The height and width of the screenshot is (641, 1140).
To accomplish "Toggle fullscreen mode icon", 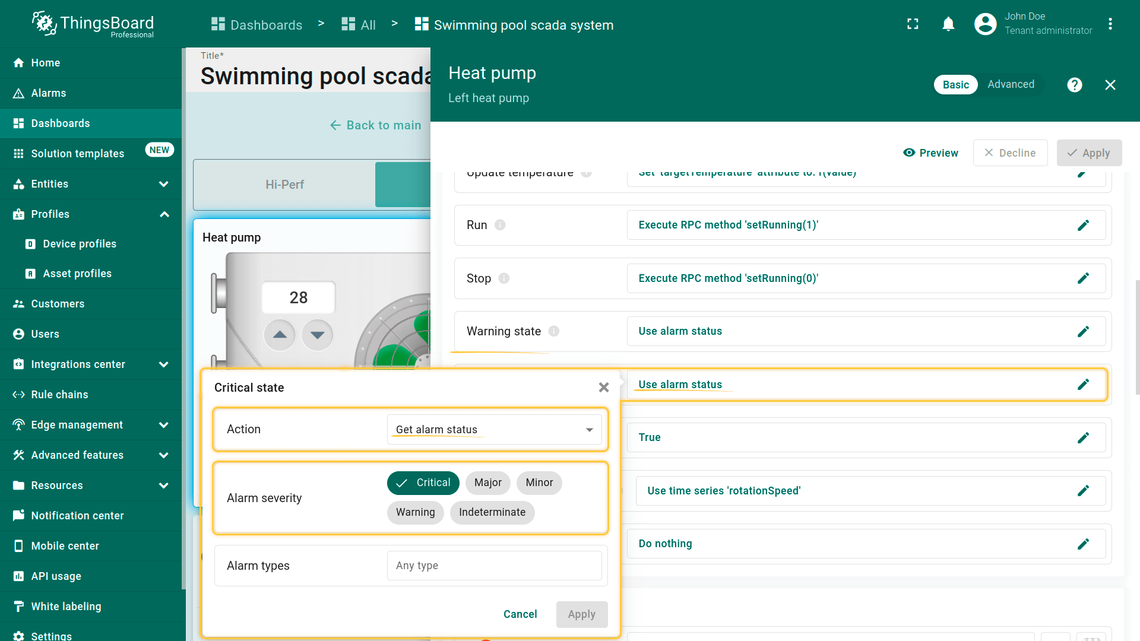I will (913, 24).
